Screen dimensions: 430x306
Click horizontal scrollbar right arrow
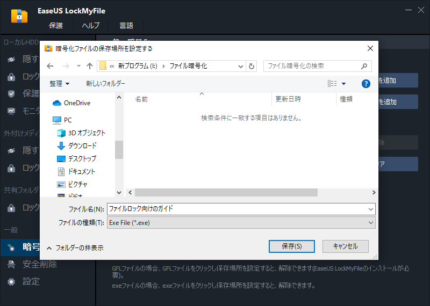point(374,193)
